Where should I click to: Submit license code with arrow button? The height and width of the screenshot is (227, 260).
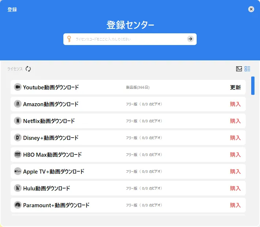point(190,39)
